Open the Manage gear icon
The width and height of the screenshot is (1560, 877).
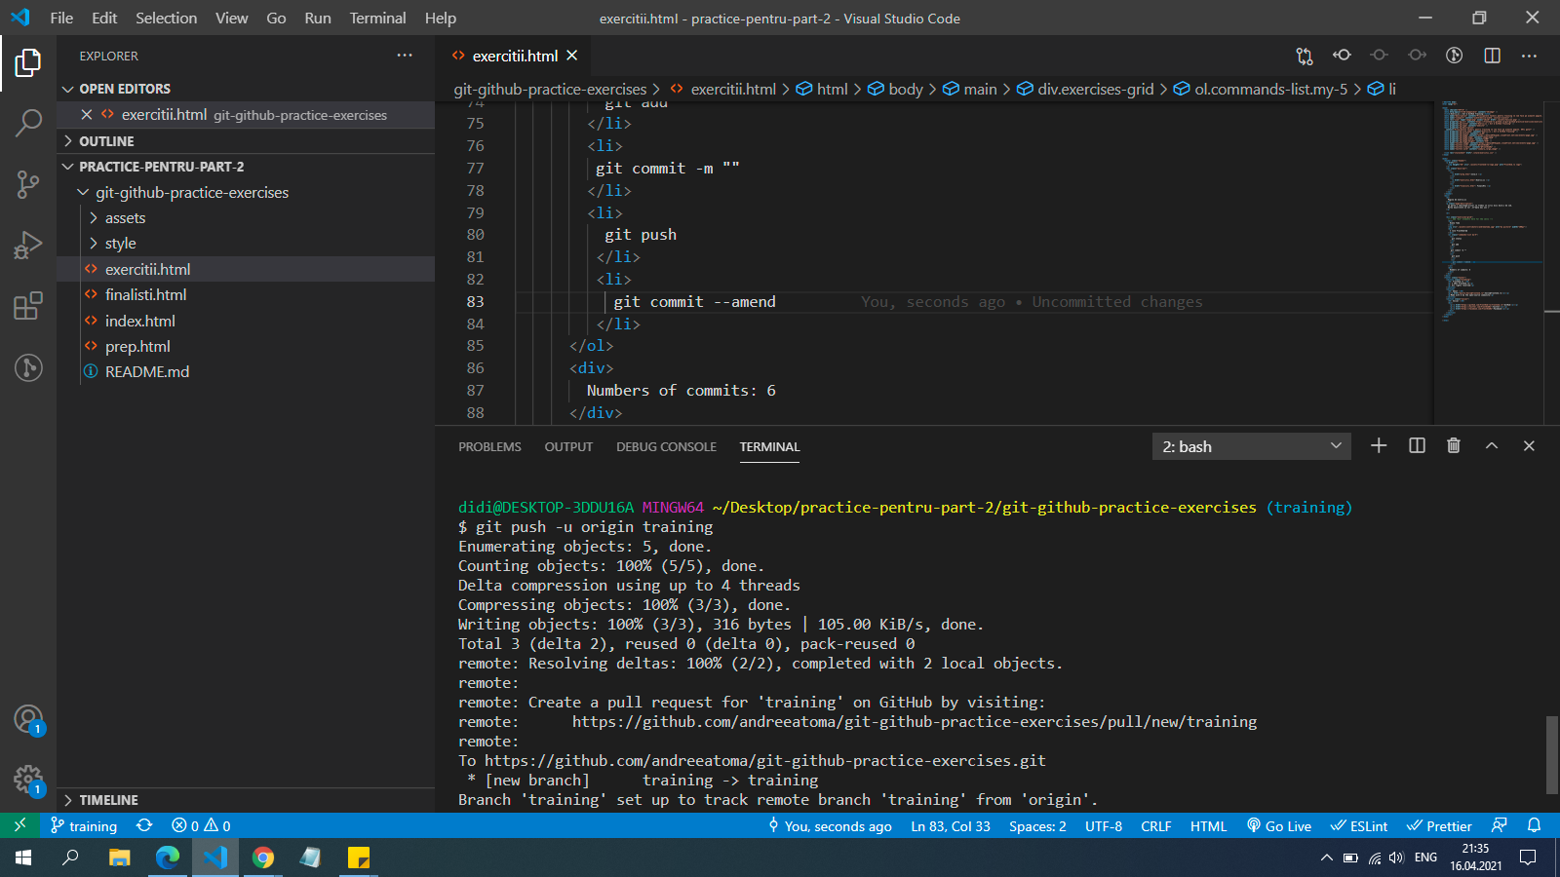point(28,780)
